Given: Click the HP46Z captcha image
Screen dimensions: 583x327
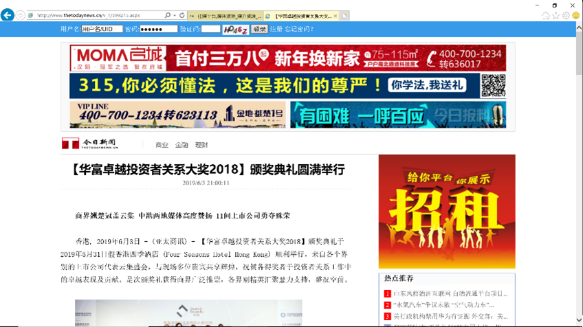Looking at the screenshot, I should click(x=235, y=30).
